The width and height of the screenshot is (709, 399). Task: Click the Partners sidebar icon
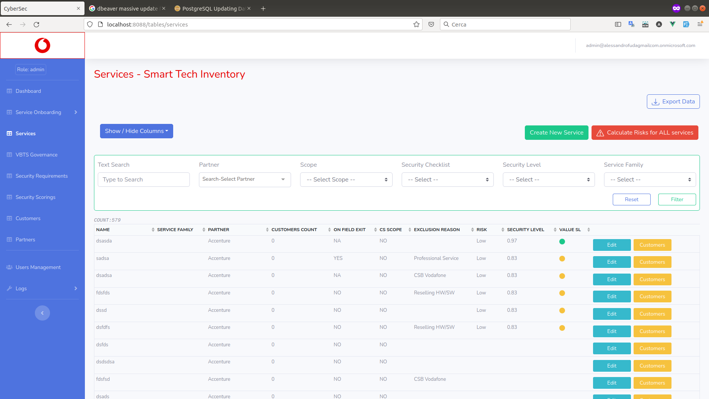(x=9, y=239)
